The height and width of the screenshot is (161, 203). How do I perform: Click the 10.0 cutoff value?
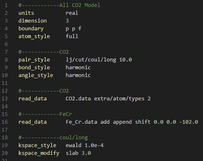coord(126,60)
